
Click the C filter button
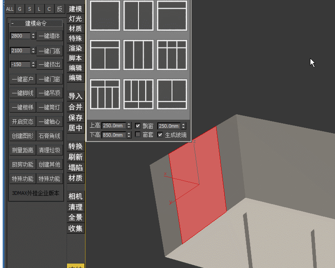[49, 9]
